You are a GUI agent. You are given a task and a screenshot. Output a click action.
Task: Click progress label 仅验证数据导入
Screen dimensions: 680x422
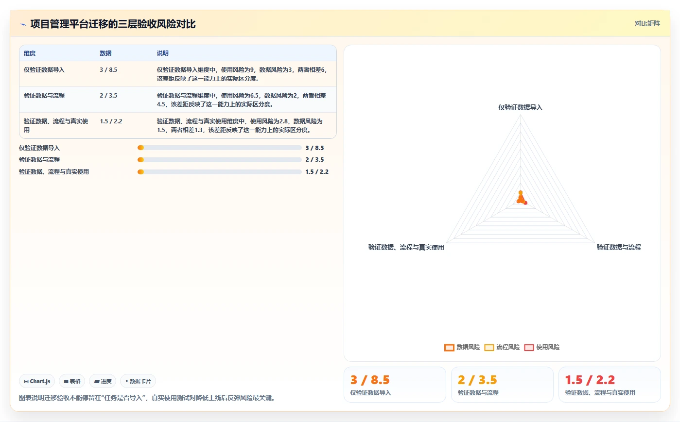point(39,148)
